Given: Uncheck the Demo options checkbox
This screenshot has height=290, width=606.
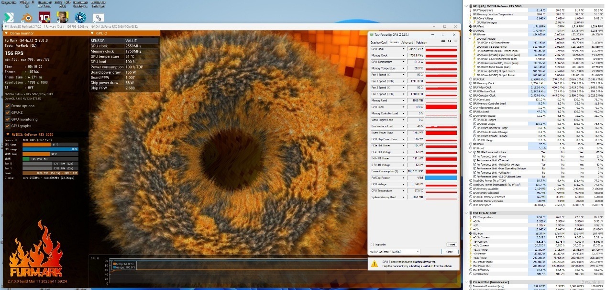Looking at the screenshot, I should pos(7,106).
